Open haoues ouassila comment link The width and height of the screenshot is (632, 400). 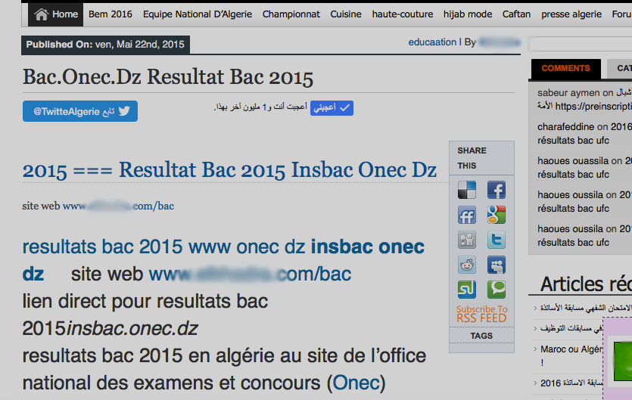coord(573,161)
